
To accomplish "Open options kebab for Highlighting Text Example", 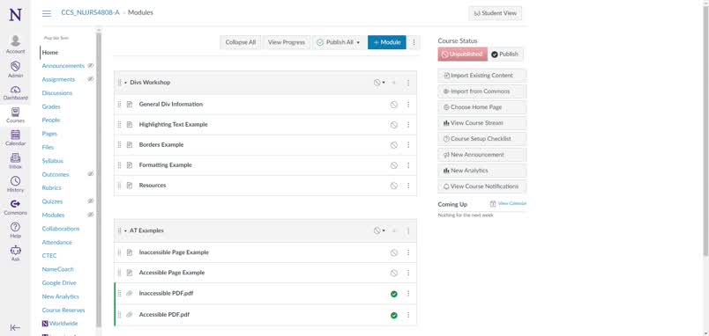I will coord(408,125).
